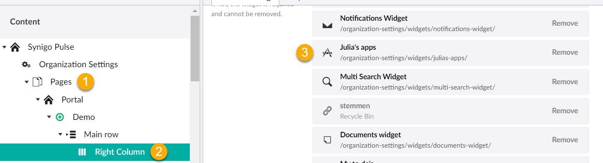603x163 pixels.
Task: Click the note icon of Documents widget
Action: pos(327,140)
